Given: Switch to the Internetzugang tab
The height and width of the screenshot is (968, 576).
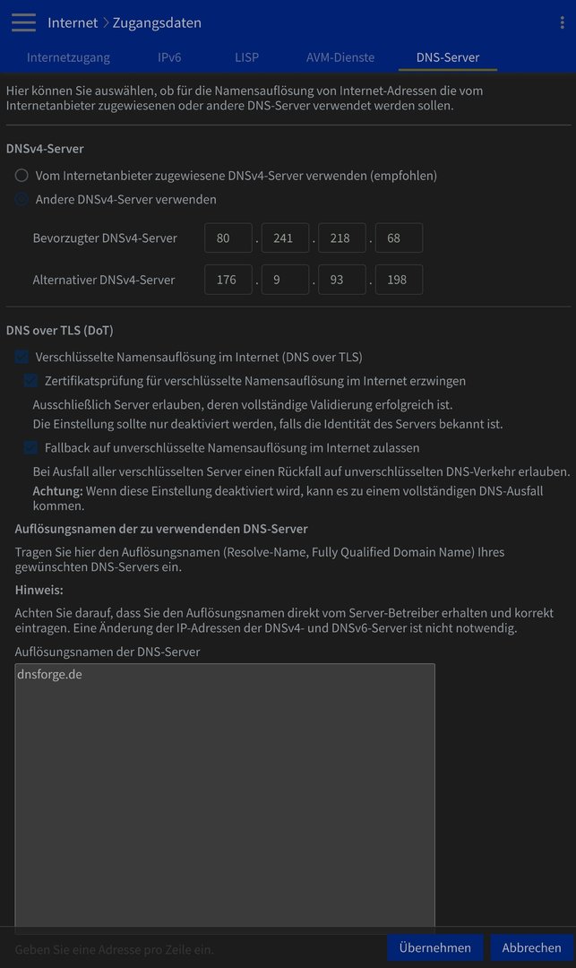Looking at the screenshot, I should click(68, 57).
